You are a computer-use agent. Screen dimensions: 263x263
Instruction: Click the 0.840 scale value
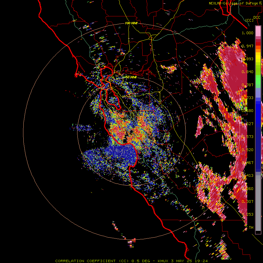pos(248,72)
